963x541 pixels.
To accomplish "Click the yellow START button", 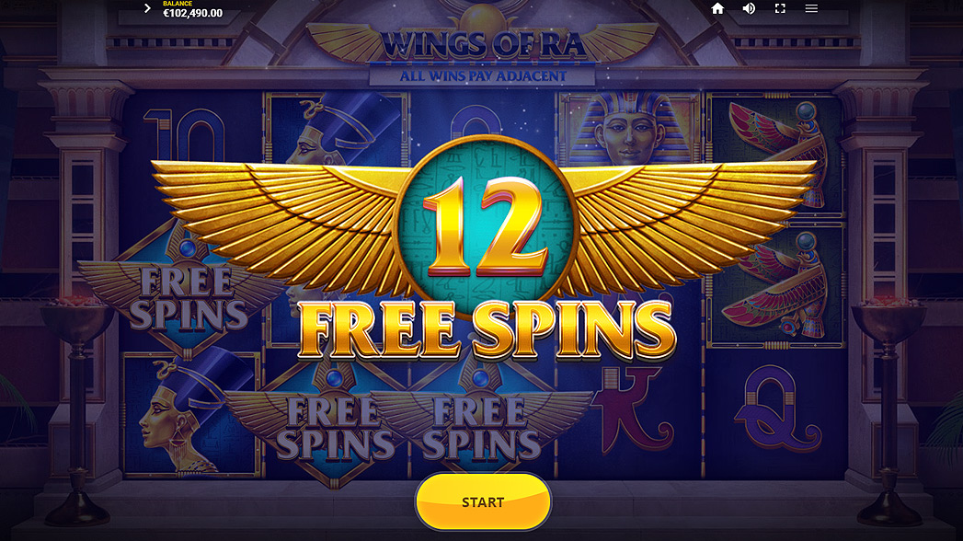I will [x=484, y=501].
